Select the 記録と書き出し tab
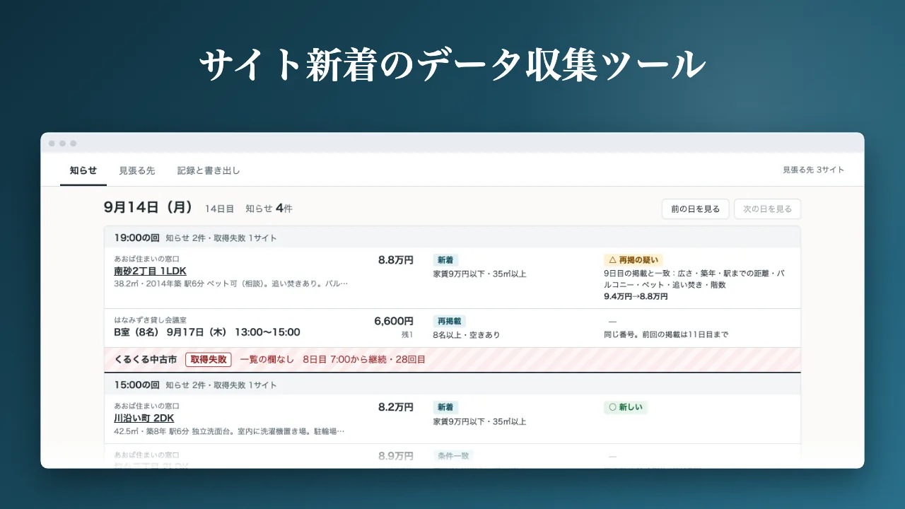 [x=209, y=170]
